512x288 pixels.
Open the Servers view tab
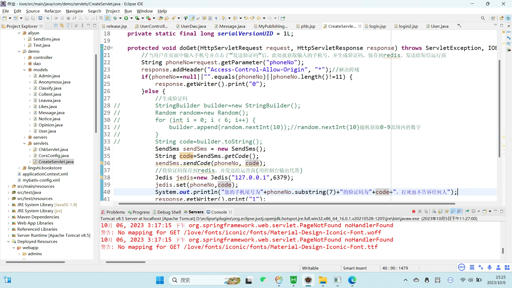click(196, 212)
